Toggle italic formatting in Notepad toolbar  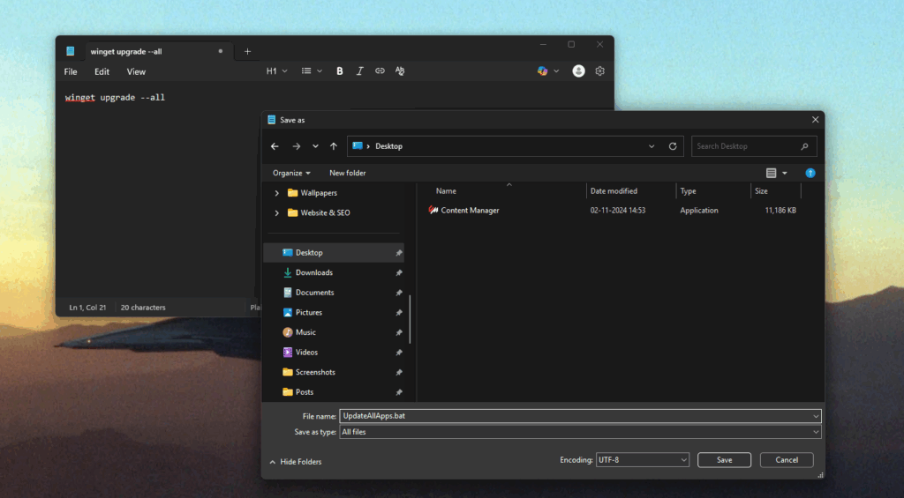(359, 71)
